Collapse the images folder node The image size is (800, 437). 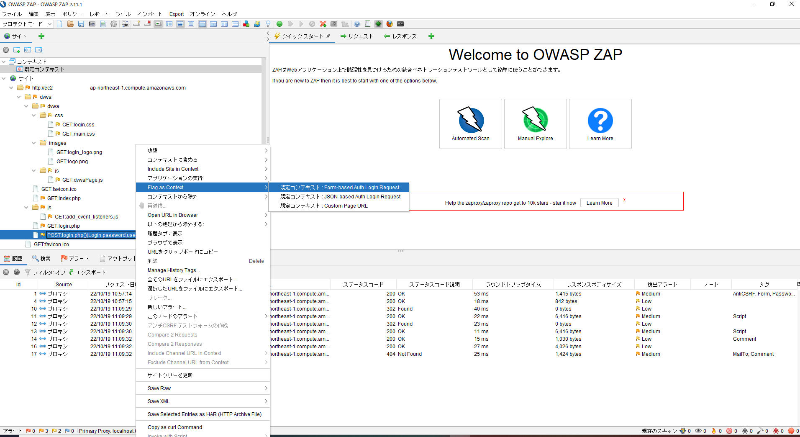pyautogui.click(x=34, y=143)
